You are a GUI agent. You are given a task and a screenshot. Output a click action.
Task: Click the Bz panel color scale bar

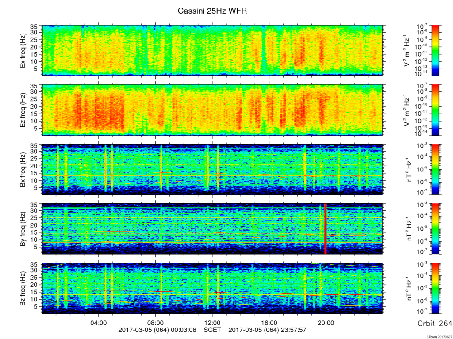[x=435, y=288]
